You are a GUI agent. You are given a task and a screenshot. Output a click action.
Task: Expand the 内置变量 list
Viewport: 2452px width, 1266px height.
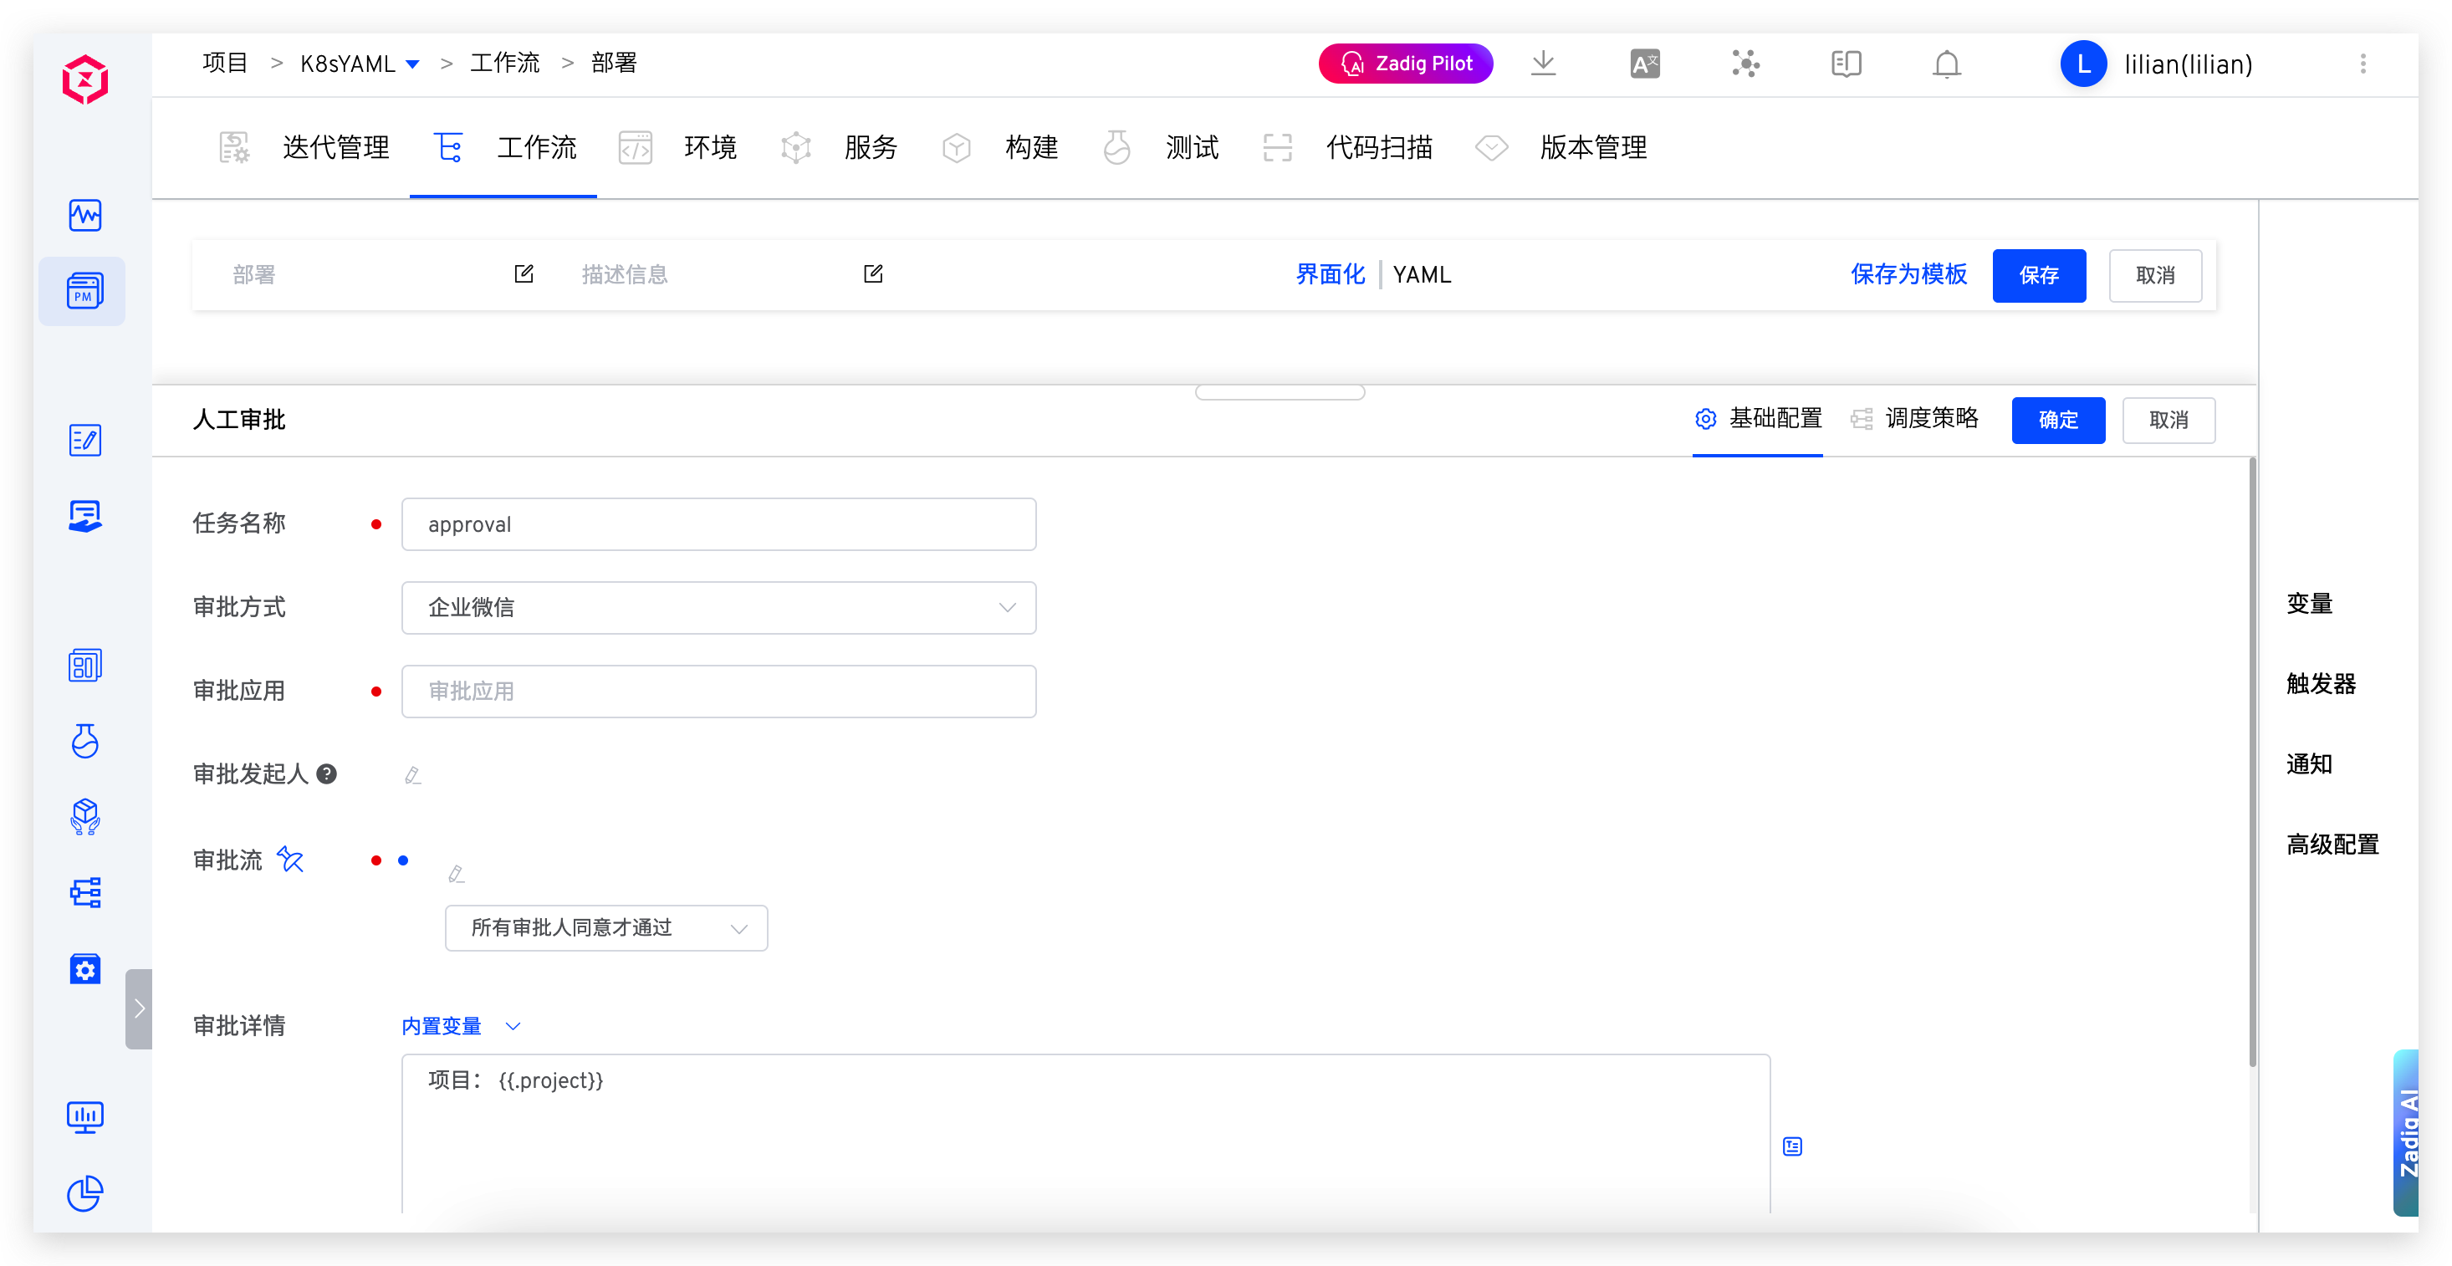click(461, 1025)
